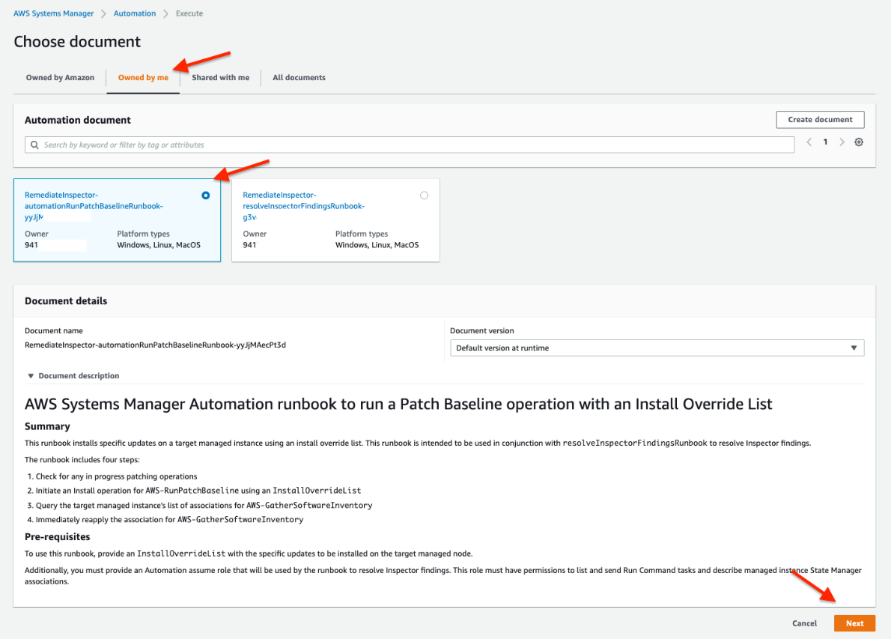Screen dimensions: 891x639
Task: Open the document list settings gear
Action: click(x=859, y=142)
